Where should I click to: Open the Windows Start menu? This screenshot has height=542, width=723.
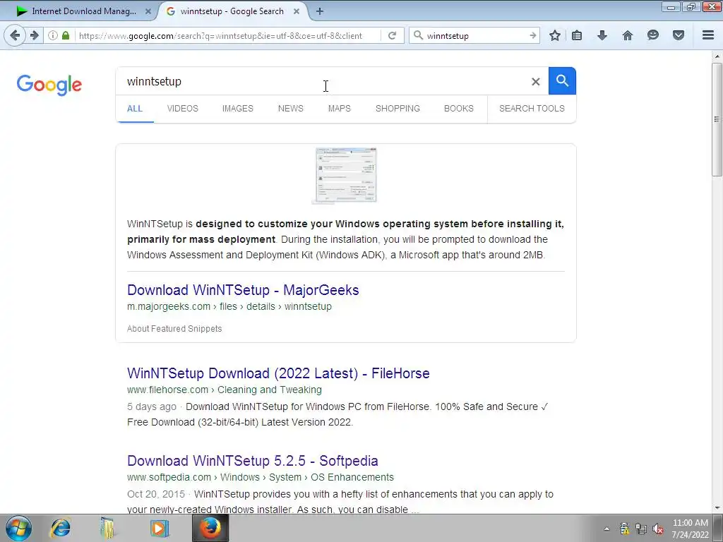pyautogui.click(x=18, y=528)
